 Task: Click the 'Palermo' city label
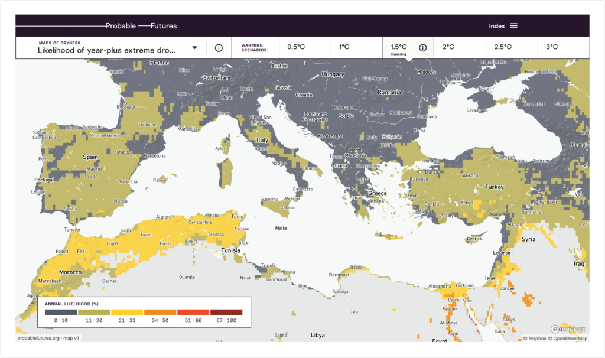coord(269,200)
